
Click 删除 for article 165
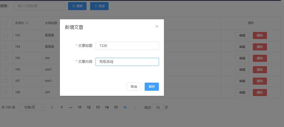click(x=260, y=58)
